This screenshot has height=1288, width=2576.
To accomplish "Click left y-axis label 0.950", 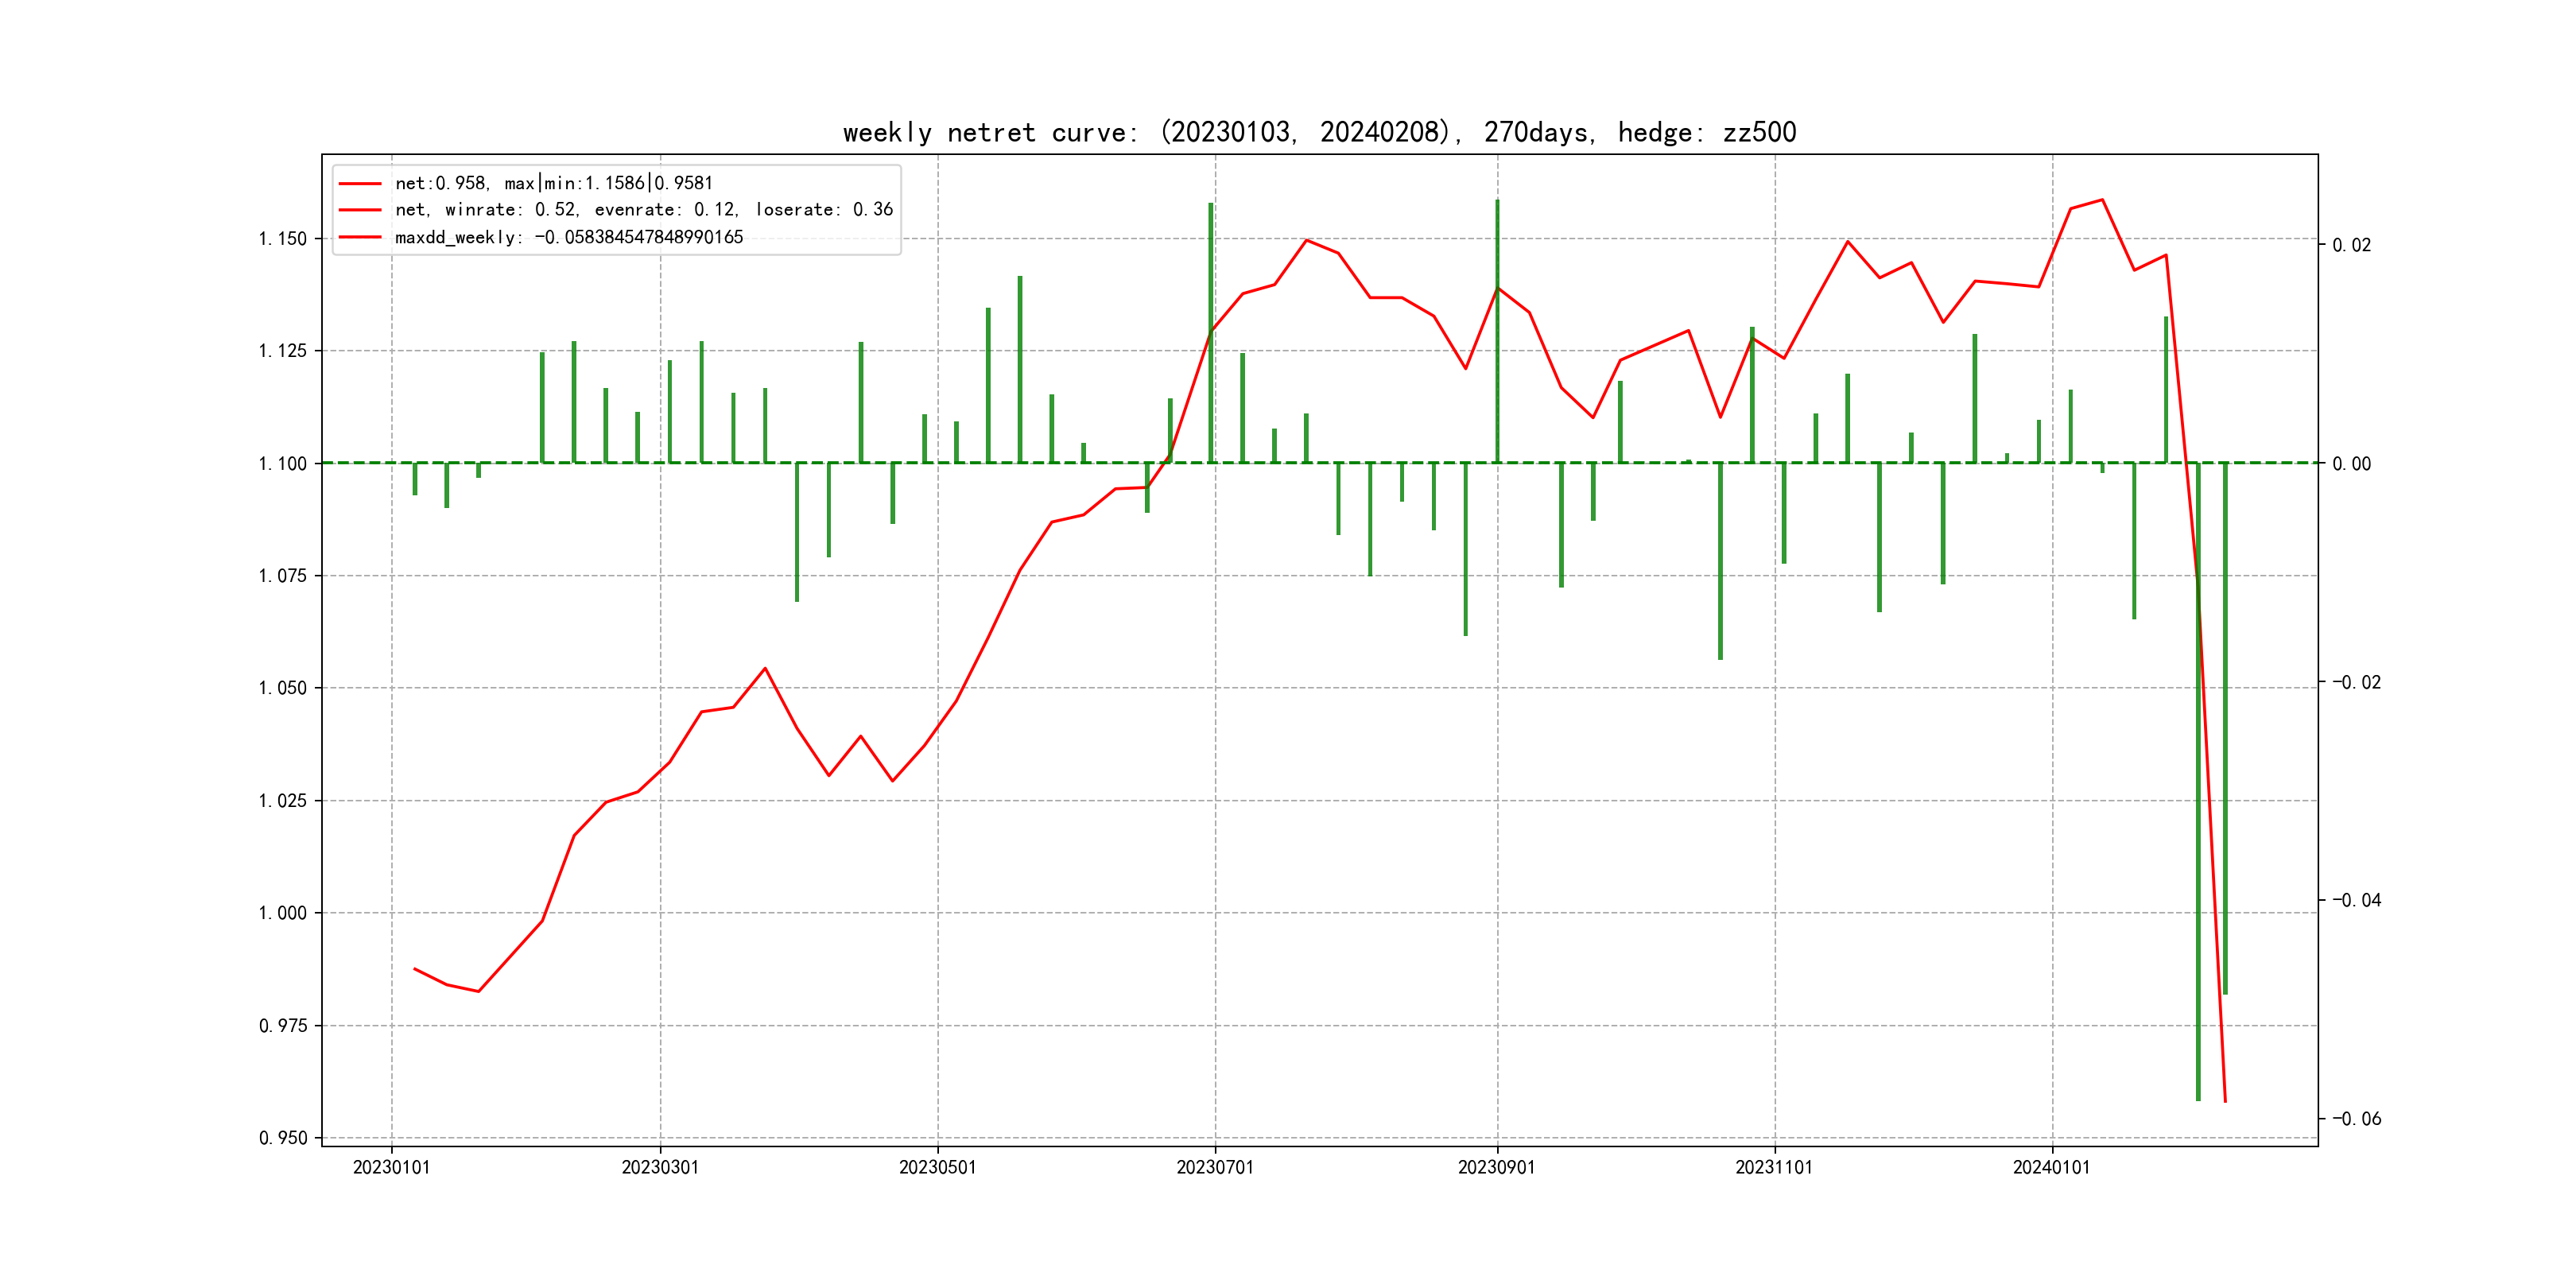I will click(283, 1138).
